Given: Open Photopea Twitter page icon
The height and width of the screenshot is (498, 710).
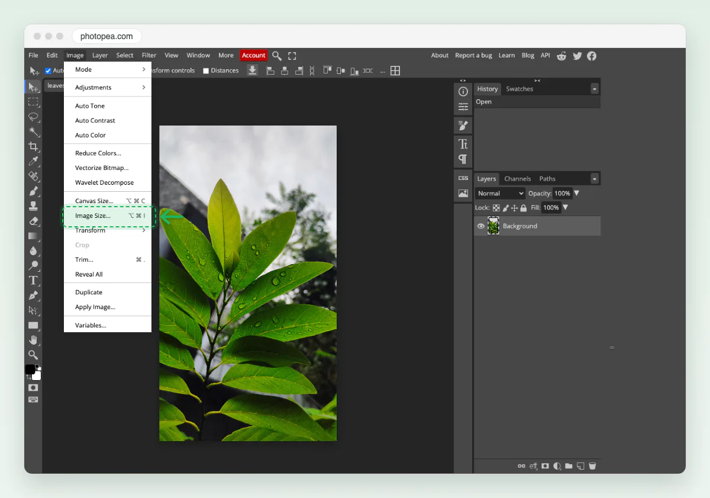Looking at the screenshot, I should 577,56.
